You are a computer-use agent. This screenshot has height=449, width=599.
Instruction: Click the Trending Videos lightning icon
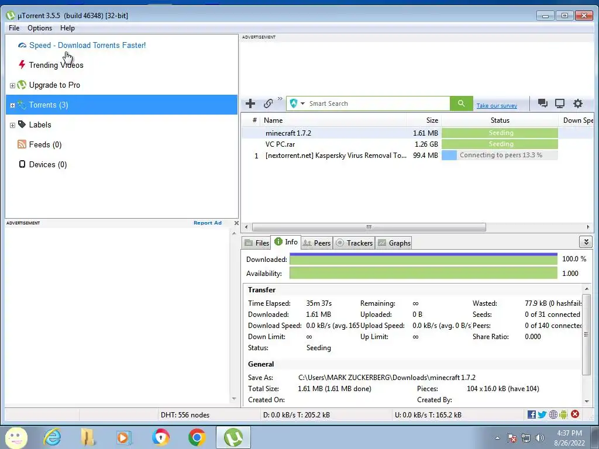tap(22, 64)
